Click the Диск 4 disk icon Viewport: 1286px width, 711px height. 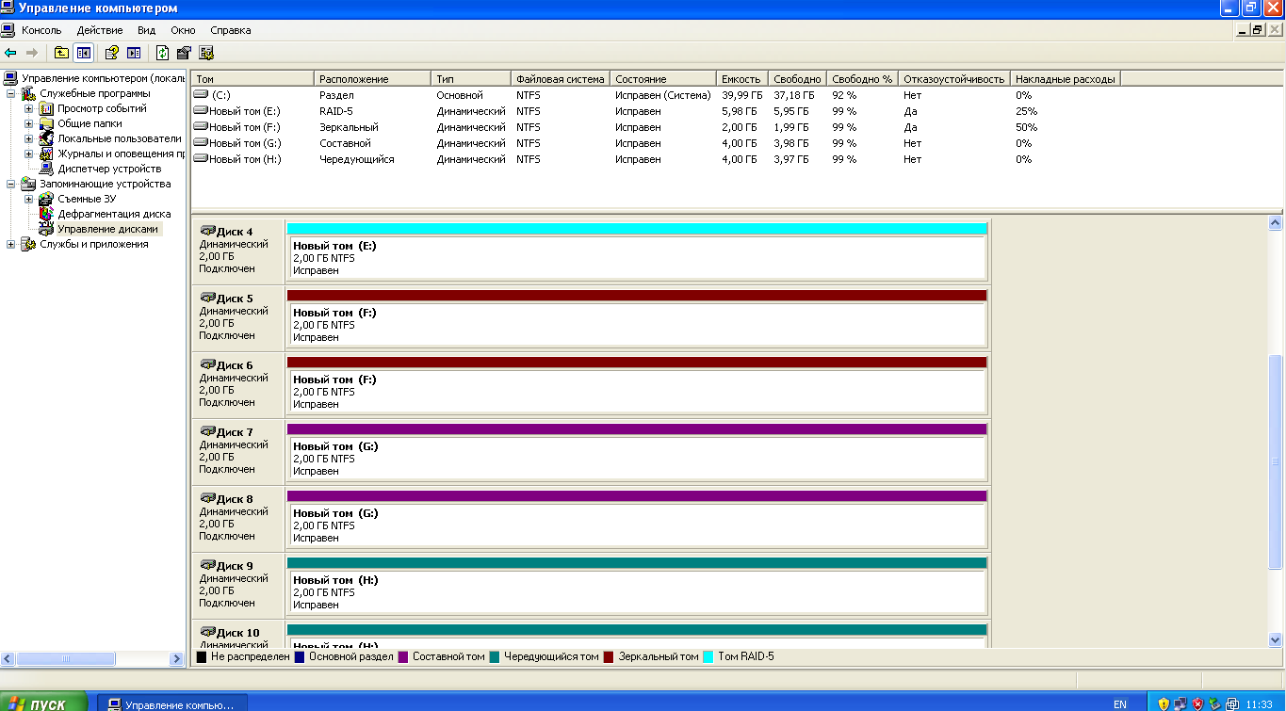tap(208, 231)
